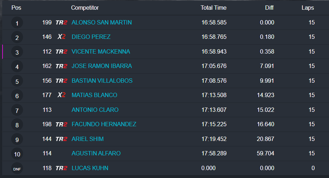Open Jose Ramon Ibarra's competitor link
This screenshot has width=329, height=178.
(x=102, y=66)
